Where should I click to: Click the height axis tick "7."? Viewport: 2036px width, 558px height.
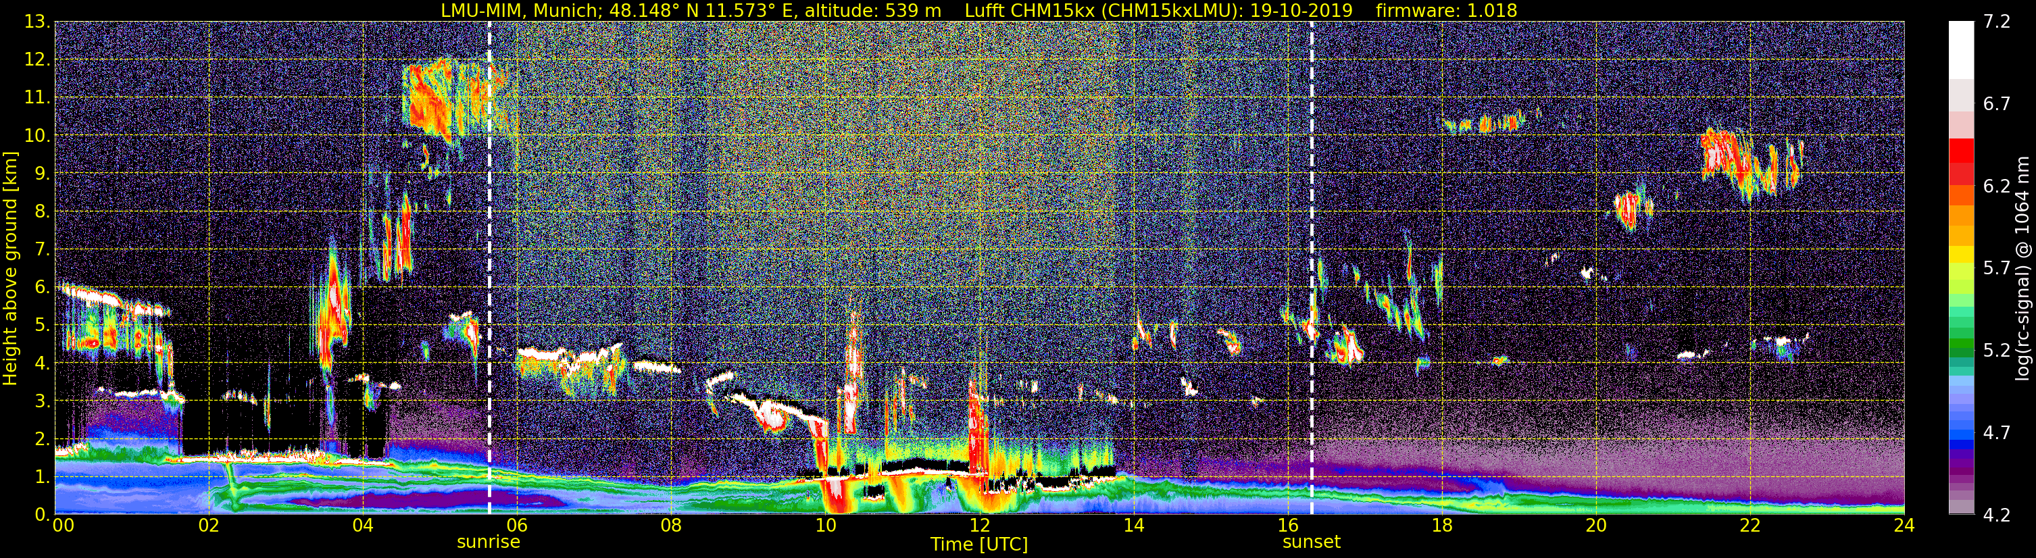tap(43, 250)
